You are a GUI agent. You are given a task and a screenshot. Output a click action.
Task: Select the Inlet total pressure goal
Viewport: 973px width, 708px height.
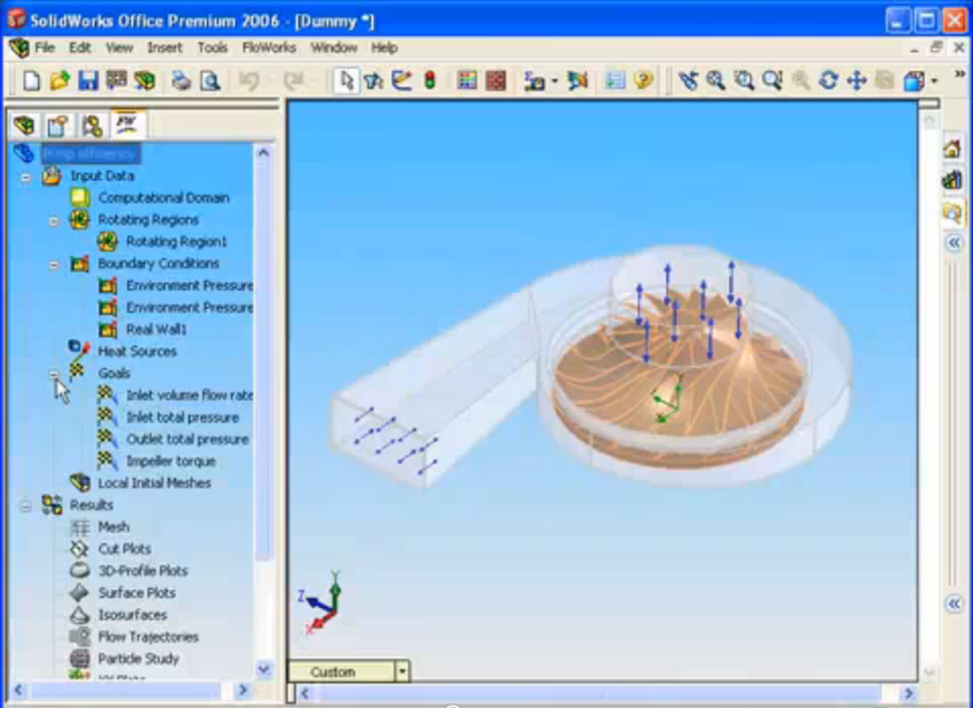tap(182, 418)
